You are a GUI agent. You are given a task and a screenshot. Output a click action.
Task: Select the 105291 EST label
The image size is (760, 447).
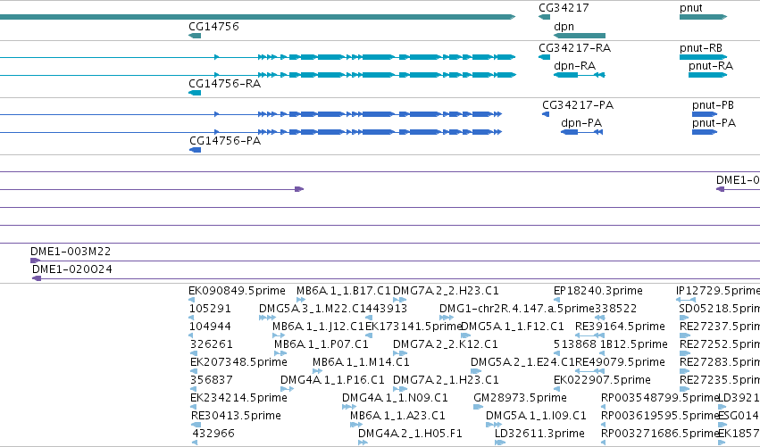210,309
